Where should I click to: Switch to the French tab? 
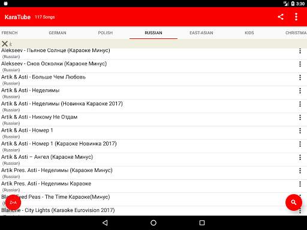tap(10, 33)
